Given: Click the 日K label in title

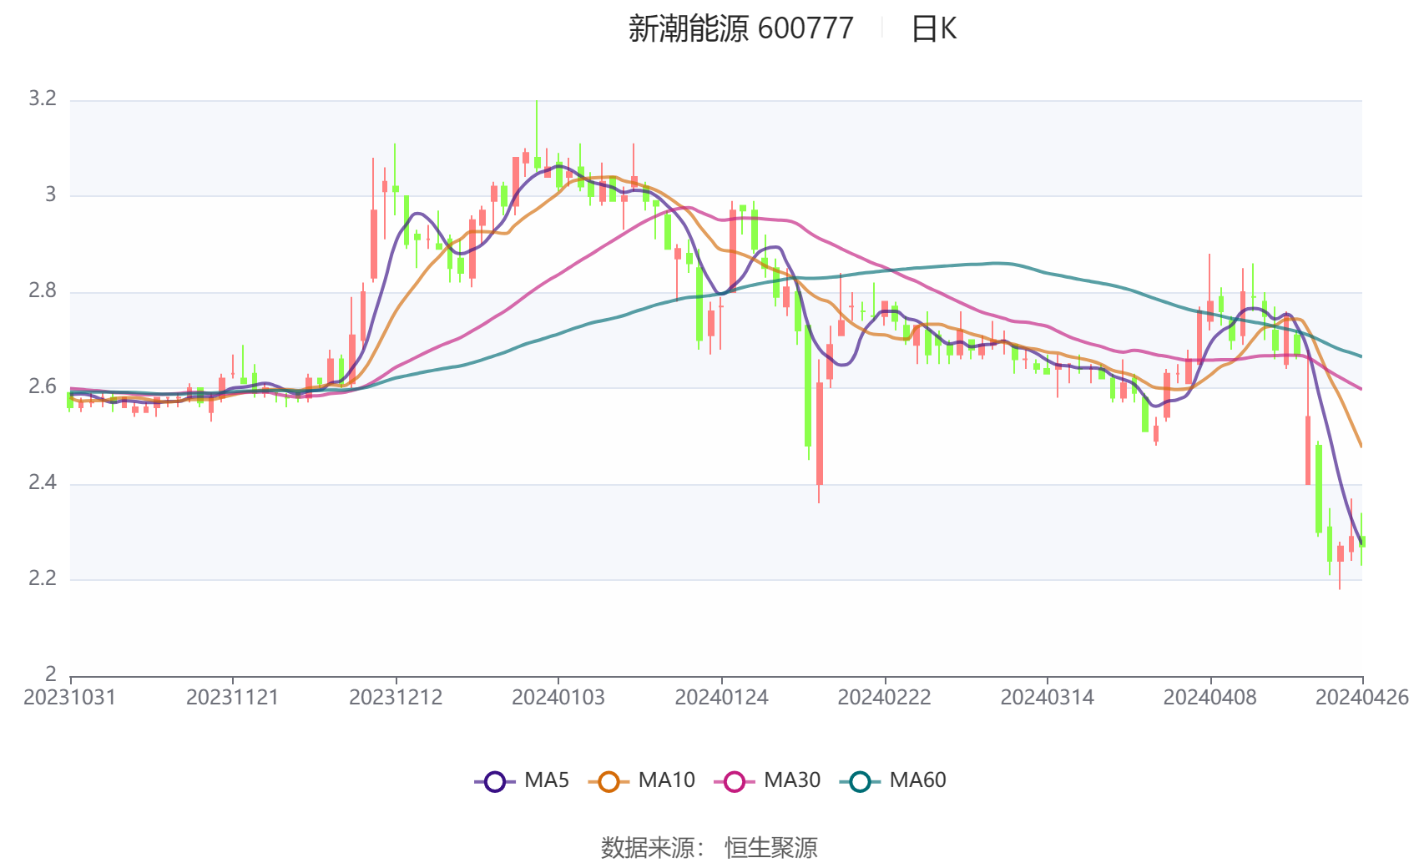Looking at the screenshot, I should pos(934,29).
